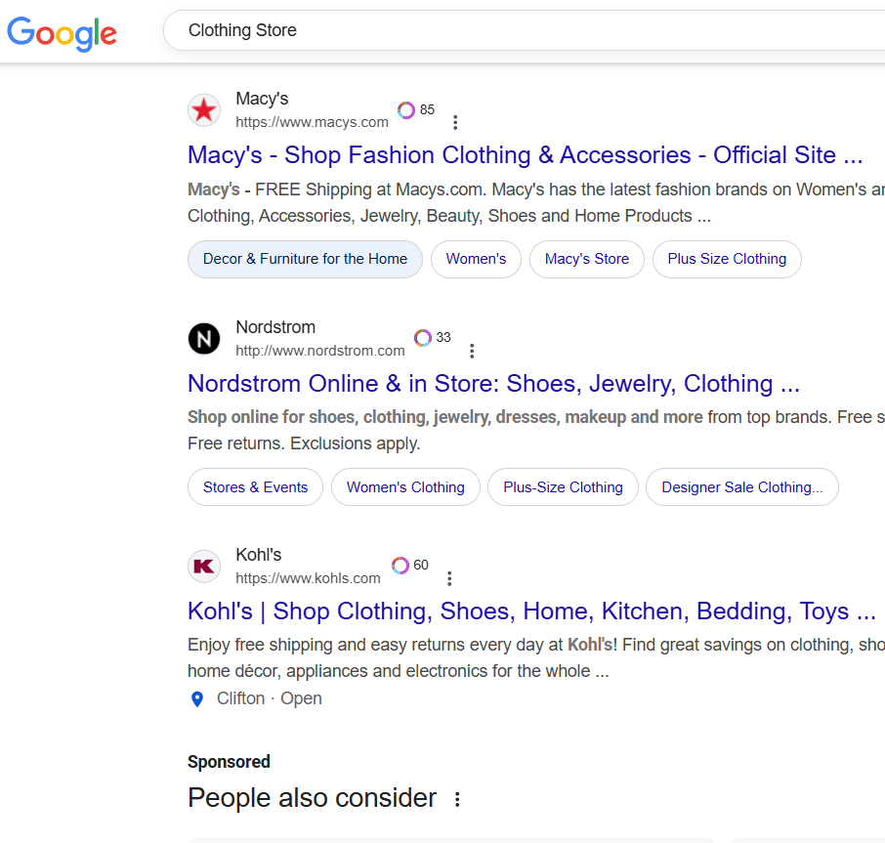This screenshot has width=885, height=843.
Task: Open the three-dot menu for Nordstrom result
Action: tap(472, 351)
